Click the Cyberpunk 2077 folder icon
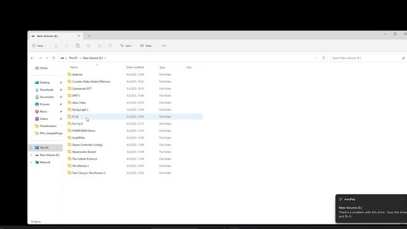Image resolution: width=407 pixels, height=229 pixels. point(69,88)
